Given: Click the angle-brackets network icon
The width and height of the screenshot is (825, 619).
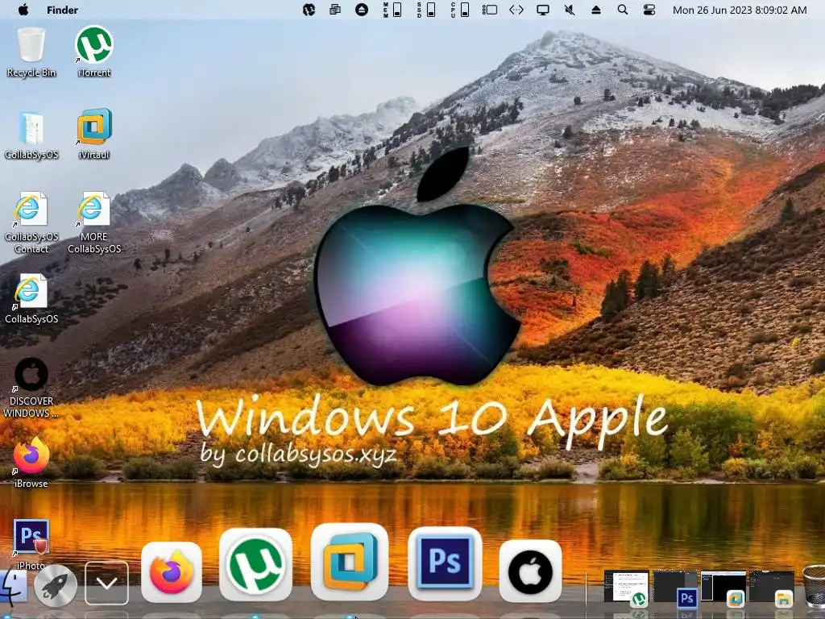Looking at the screenshot, I should coord(516,10).
